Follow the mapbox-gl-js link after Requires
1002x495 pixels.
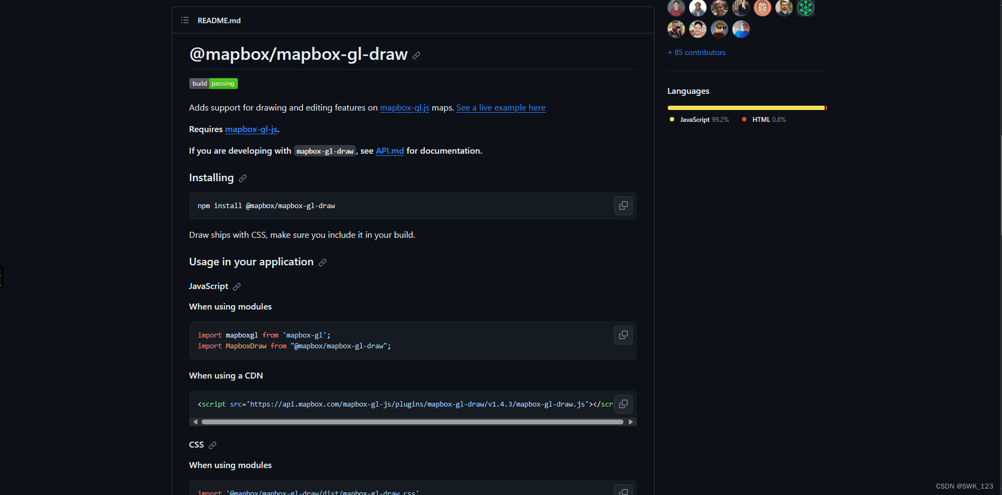click(x=251, y=129)
